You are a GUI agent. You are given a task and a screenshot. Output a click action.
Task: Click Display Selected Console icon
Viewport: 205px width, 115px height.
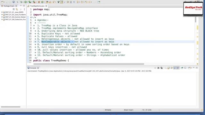coord(185,68)
